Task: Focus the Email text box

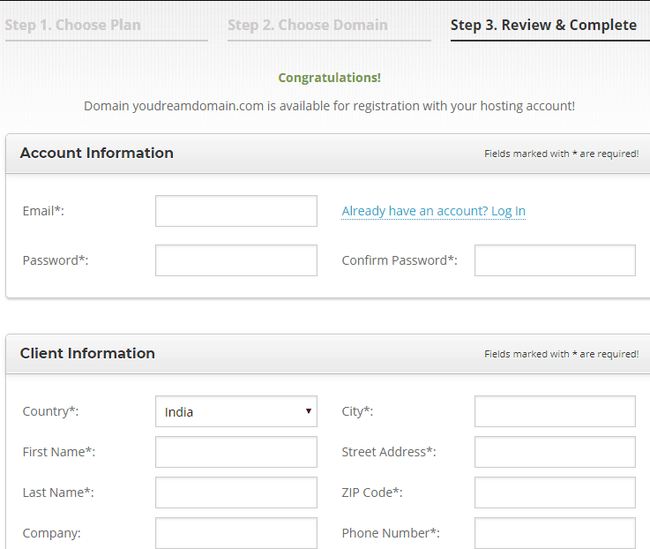Action: coord(235,211)
